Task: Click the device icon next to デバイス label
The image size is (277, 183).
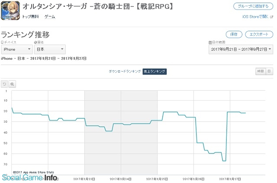Action: [x=2, y=42]
